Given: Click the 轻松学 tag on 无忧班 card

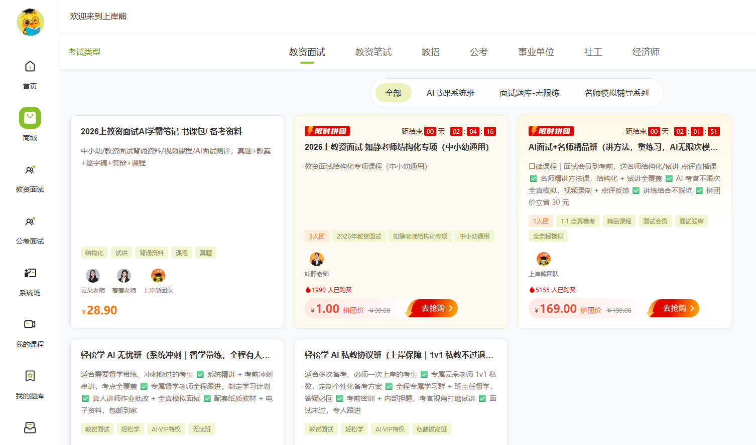Looking at the screenshot, I should [131, 429].
